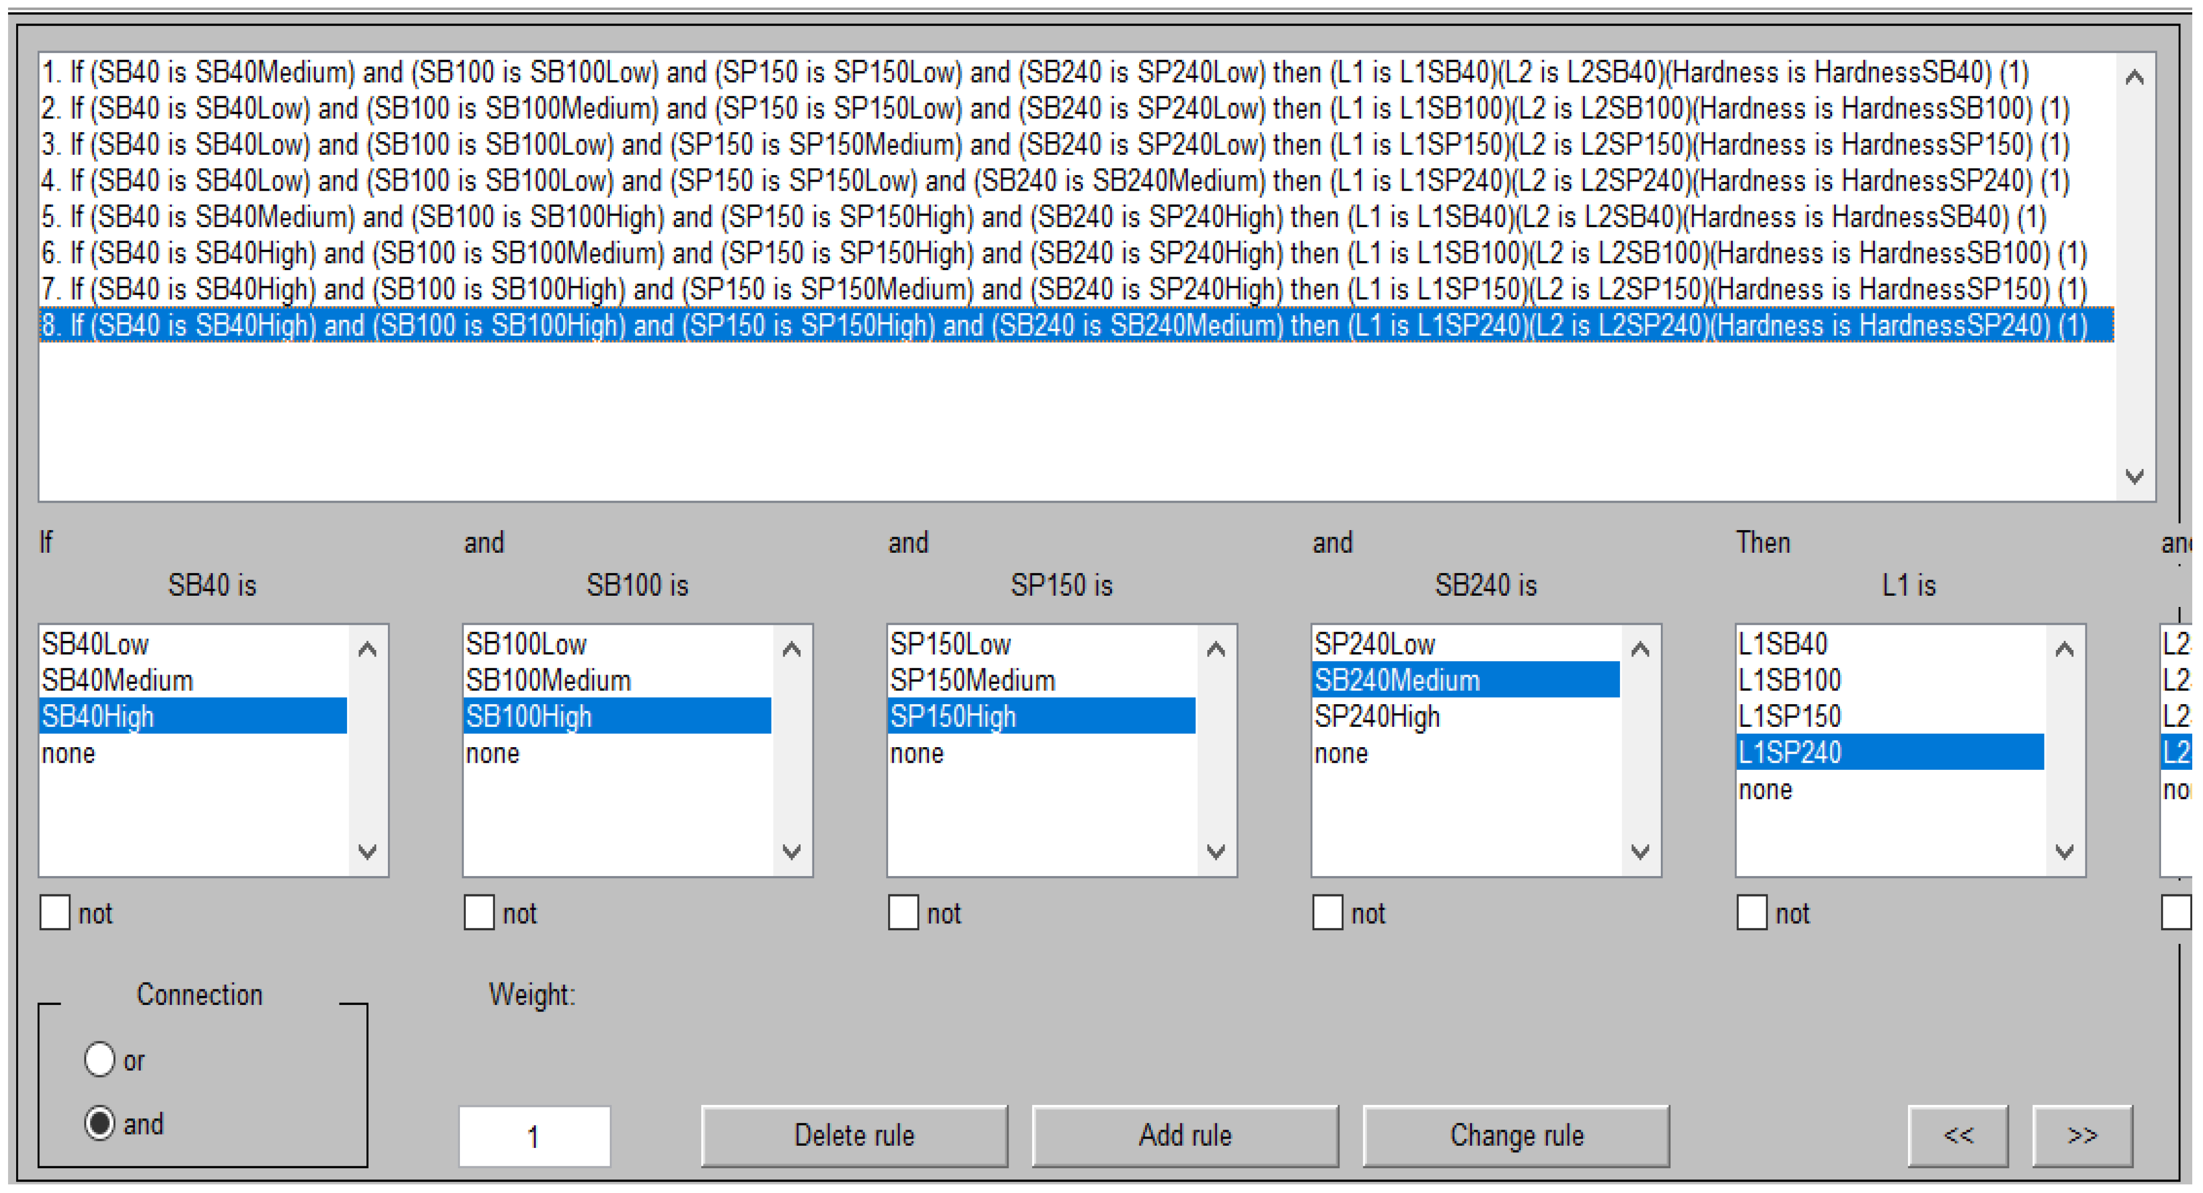Click the Delete rule button
Image resolution: width=2203 pixels, height=1193 pixels.
click(854, 1136)
